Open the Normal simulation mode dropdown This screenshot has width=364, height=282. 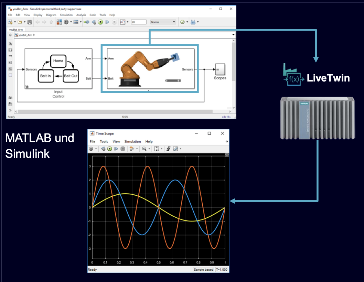[163, 22]
